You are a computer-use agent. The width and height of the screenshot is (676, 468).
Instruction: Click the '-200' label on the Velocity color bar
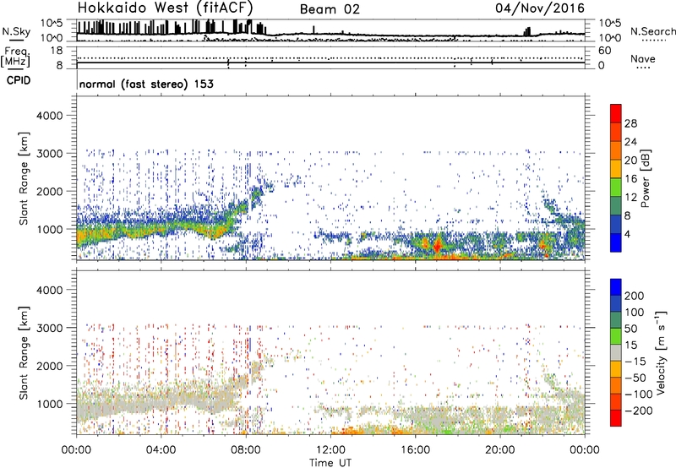tap(639, 411)
